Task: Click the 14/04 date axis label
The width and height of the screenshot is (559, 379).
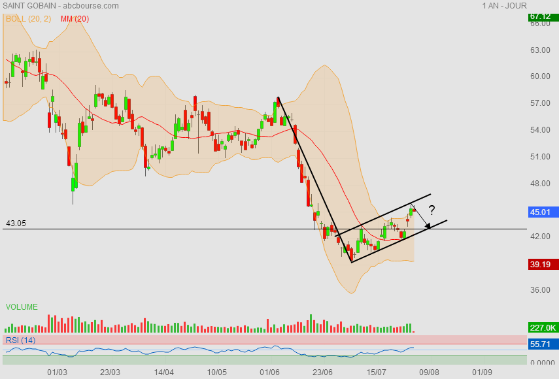Action: tap(163, 372)
